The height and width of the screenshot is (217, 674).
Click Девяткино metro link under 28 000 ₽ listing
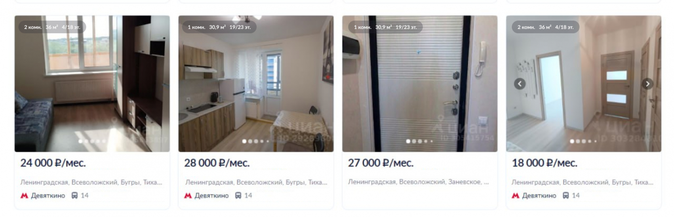click(211, 196)
